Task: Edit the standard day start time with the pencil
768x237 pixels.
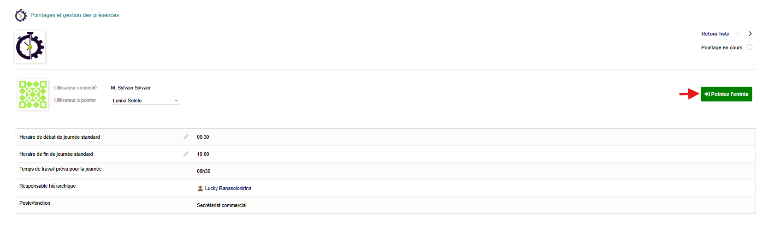Action: tap(186, 137)
